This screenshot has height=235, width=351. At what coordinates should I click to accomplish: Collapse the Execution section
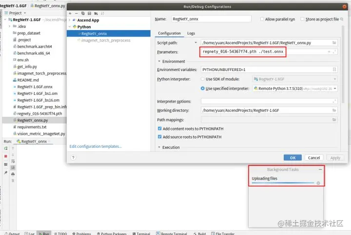click(x=159, y=147)
